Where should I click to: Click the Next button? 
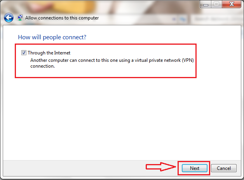click(x=195, y=168)
